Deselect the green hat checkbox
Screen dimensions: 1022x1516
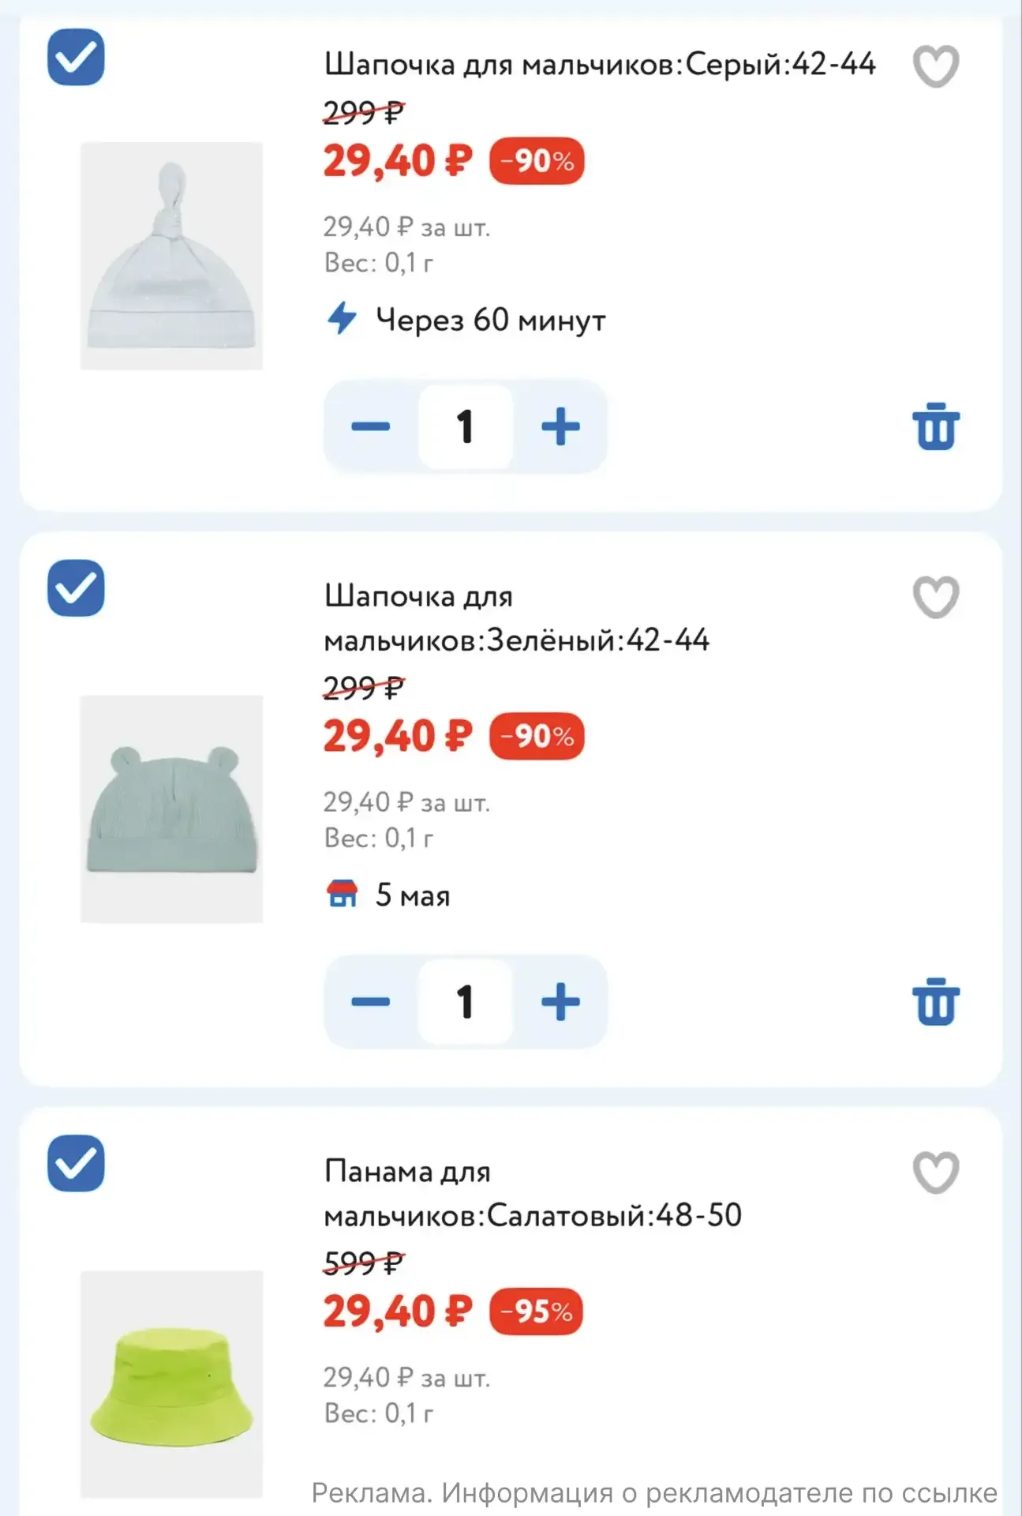tap(76, 588)
